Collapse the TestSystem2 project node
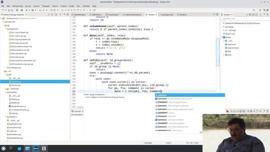This screenshot has height=152, width=270. pos(1,18)
